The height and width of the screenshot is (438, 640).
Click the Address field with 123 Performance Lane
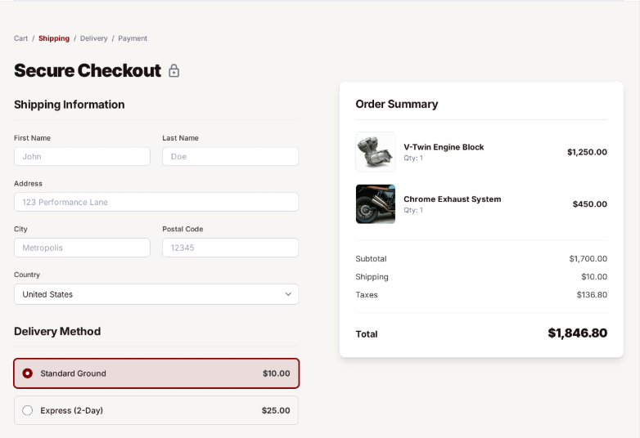(155, 202)
